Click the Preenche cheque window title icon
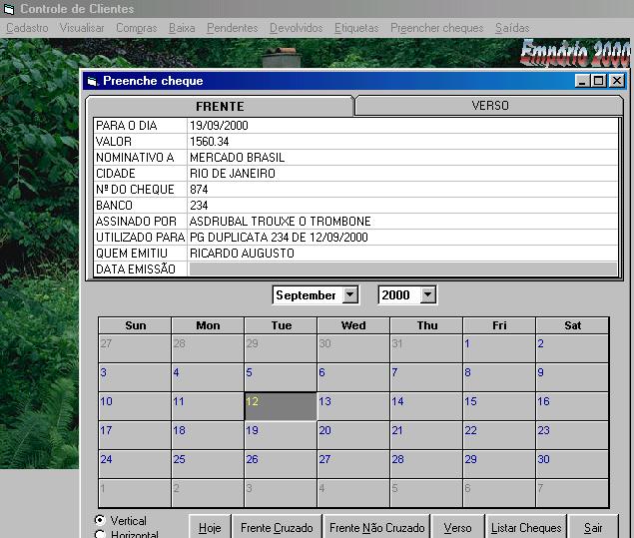 93,81
